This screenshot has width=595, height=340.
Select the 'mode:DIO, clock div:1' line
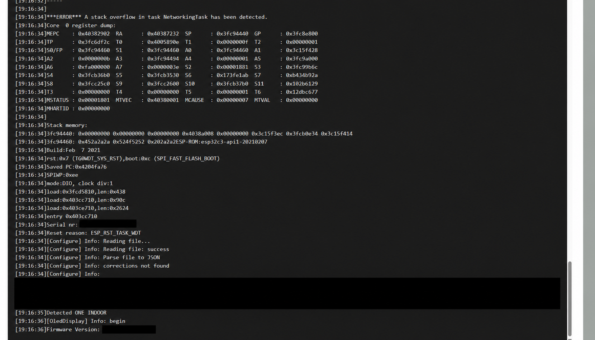point(64,183)
